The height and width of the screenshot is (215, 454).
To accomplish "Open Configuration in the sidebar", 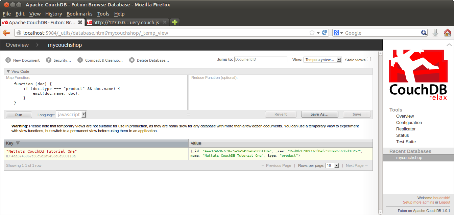I will (x=409, y=123).
